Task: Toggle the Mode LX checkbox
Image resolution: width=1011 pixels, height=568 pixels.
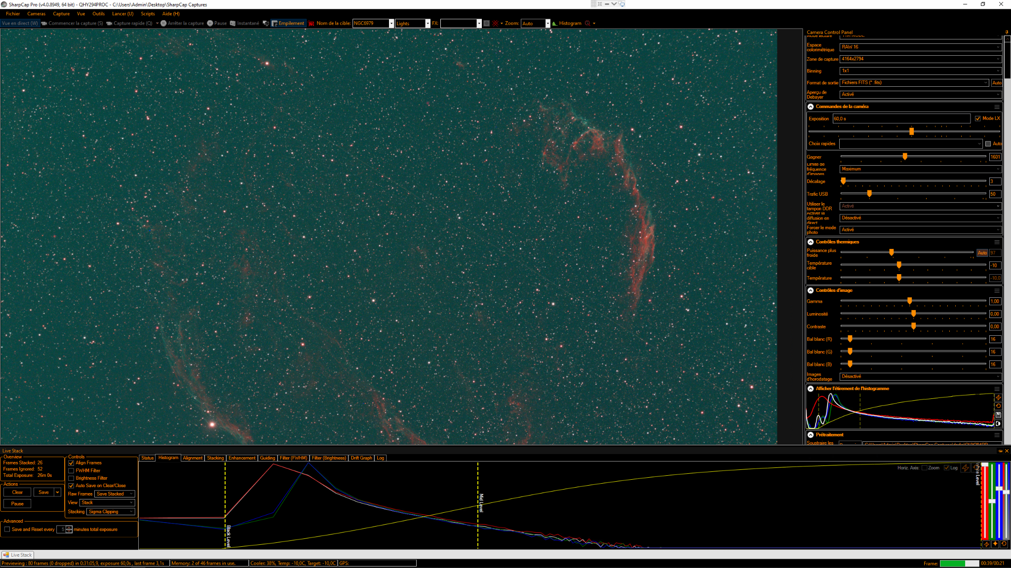Action: (x=977, y=118)
